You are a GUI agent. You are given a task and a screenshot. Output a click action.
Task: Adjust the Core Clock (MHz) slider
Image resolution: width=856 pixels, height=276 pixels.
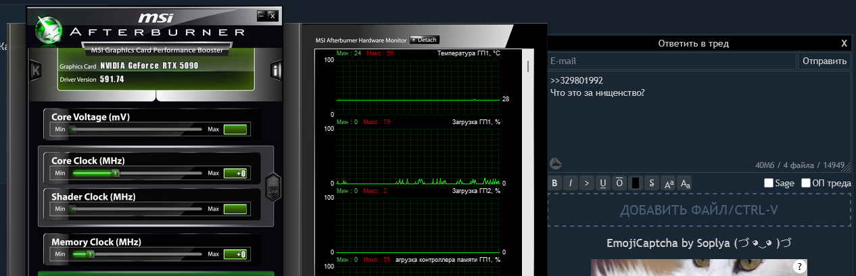point(137,173)
